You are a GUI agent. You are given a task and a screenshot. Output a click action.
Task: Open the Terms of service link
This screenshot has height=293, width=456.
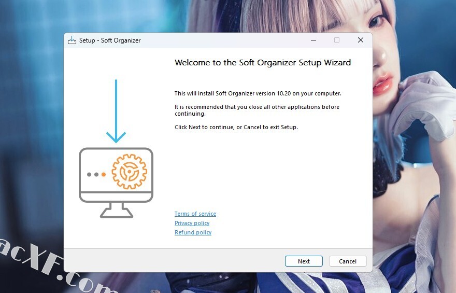coord(195,214)
